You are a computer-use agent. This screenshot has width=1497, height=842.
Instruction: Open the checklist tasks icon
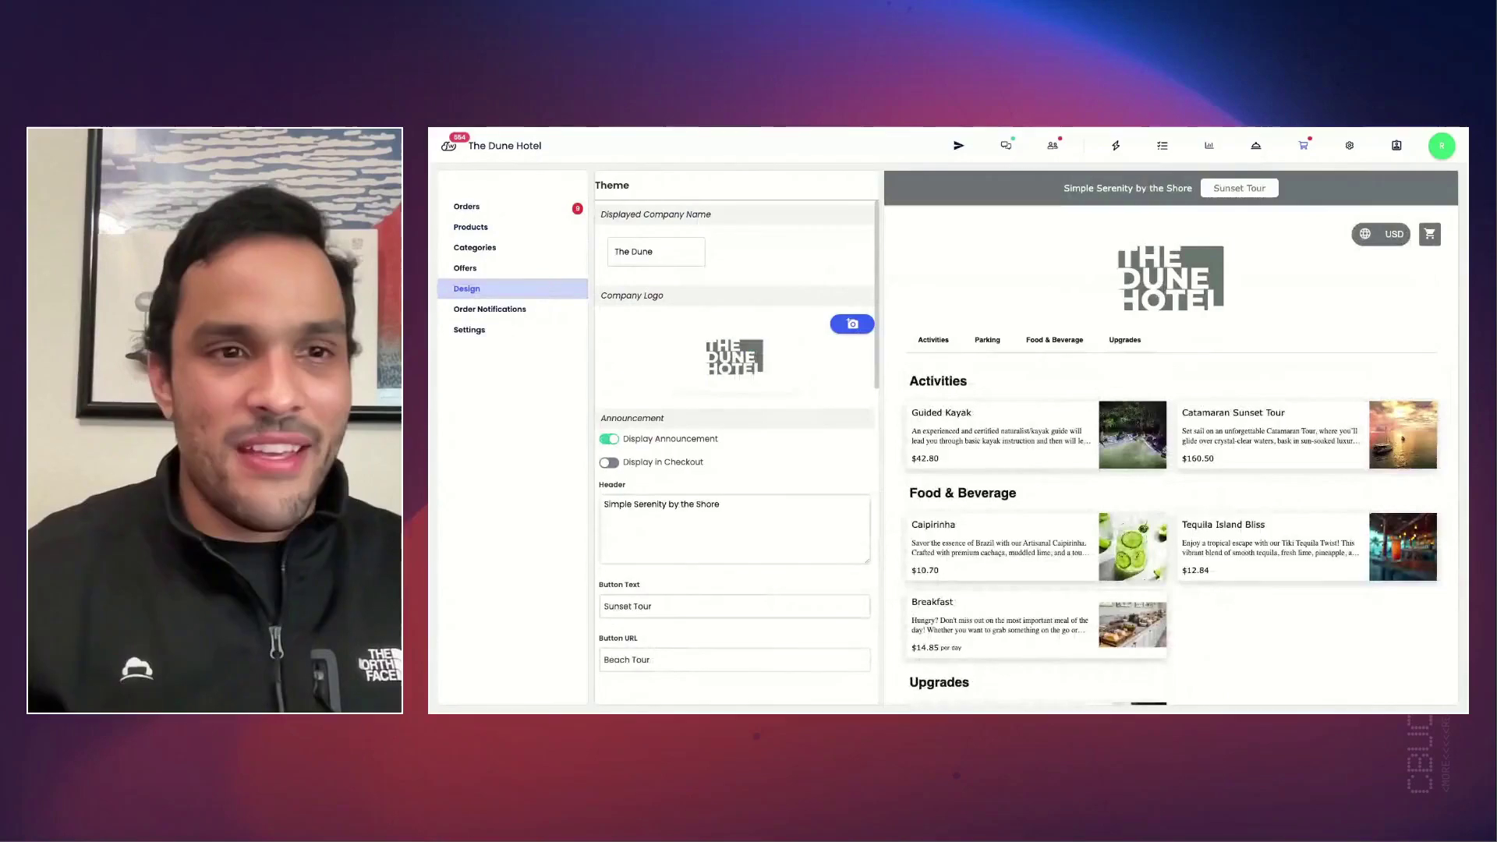pos(1163,146)
